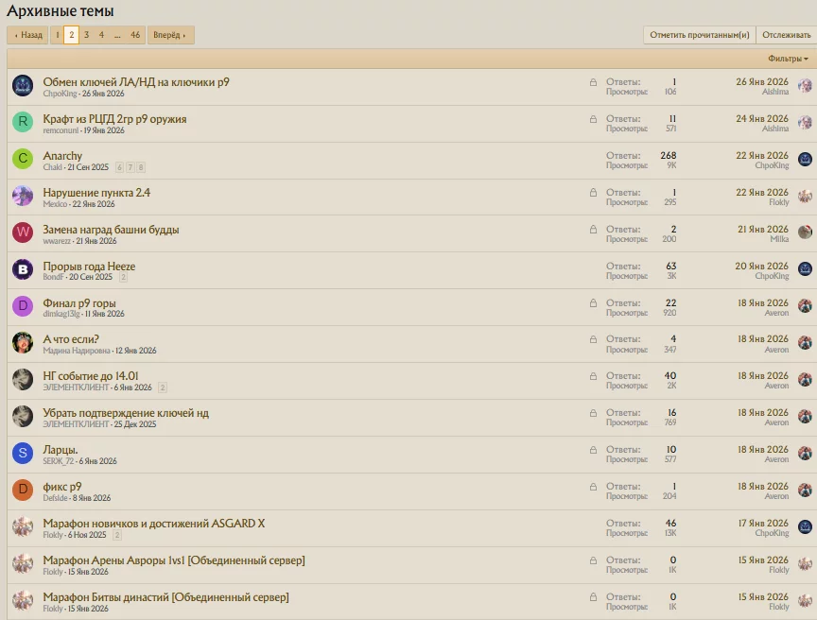Click BondF's avatar with the B logo

point(23,270)
